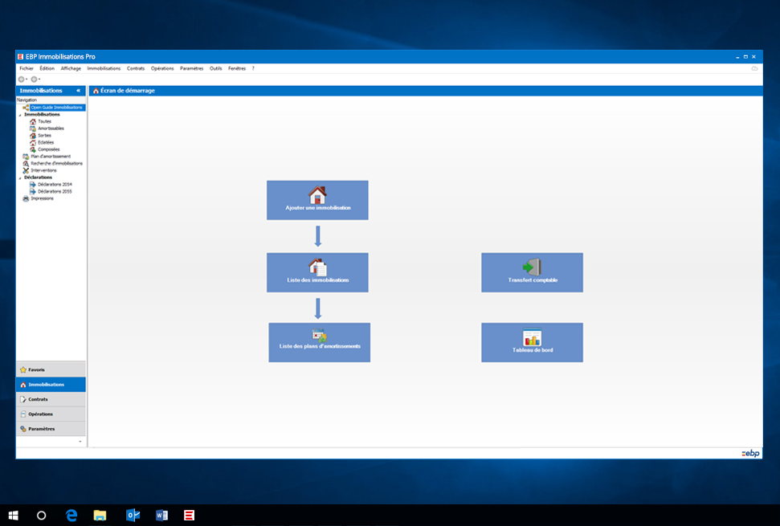The image size is (780, 526).
Task: Click the cloud icon at the menu bar's right
Action: click(754, 68)
